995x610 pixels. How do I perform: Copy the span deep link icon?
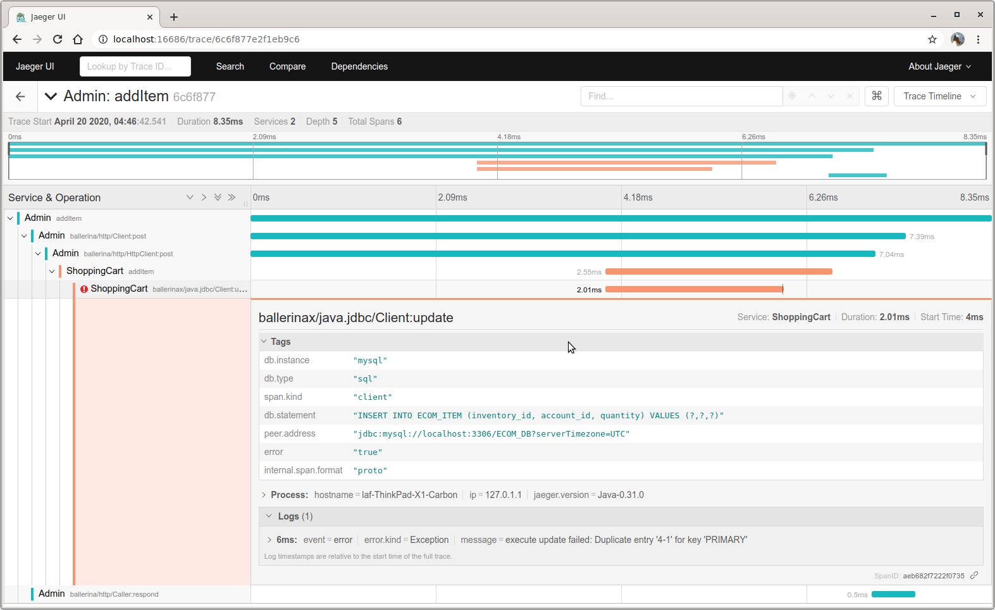(974, 575)
